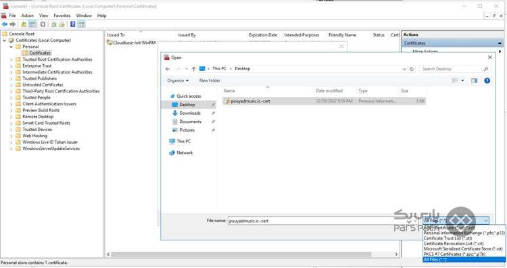Click the search magnifier in Search Desktop
The height and width of the screenshot is (268, 507).
(x=485, y=69)
